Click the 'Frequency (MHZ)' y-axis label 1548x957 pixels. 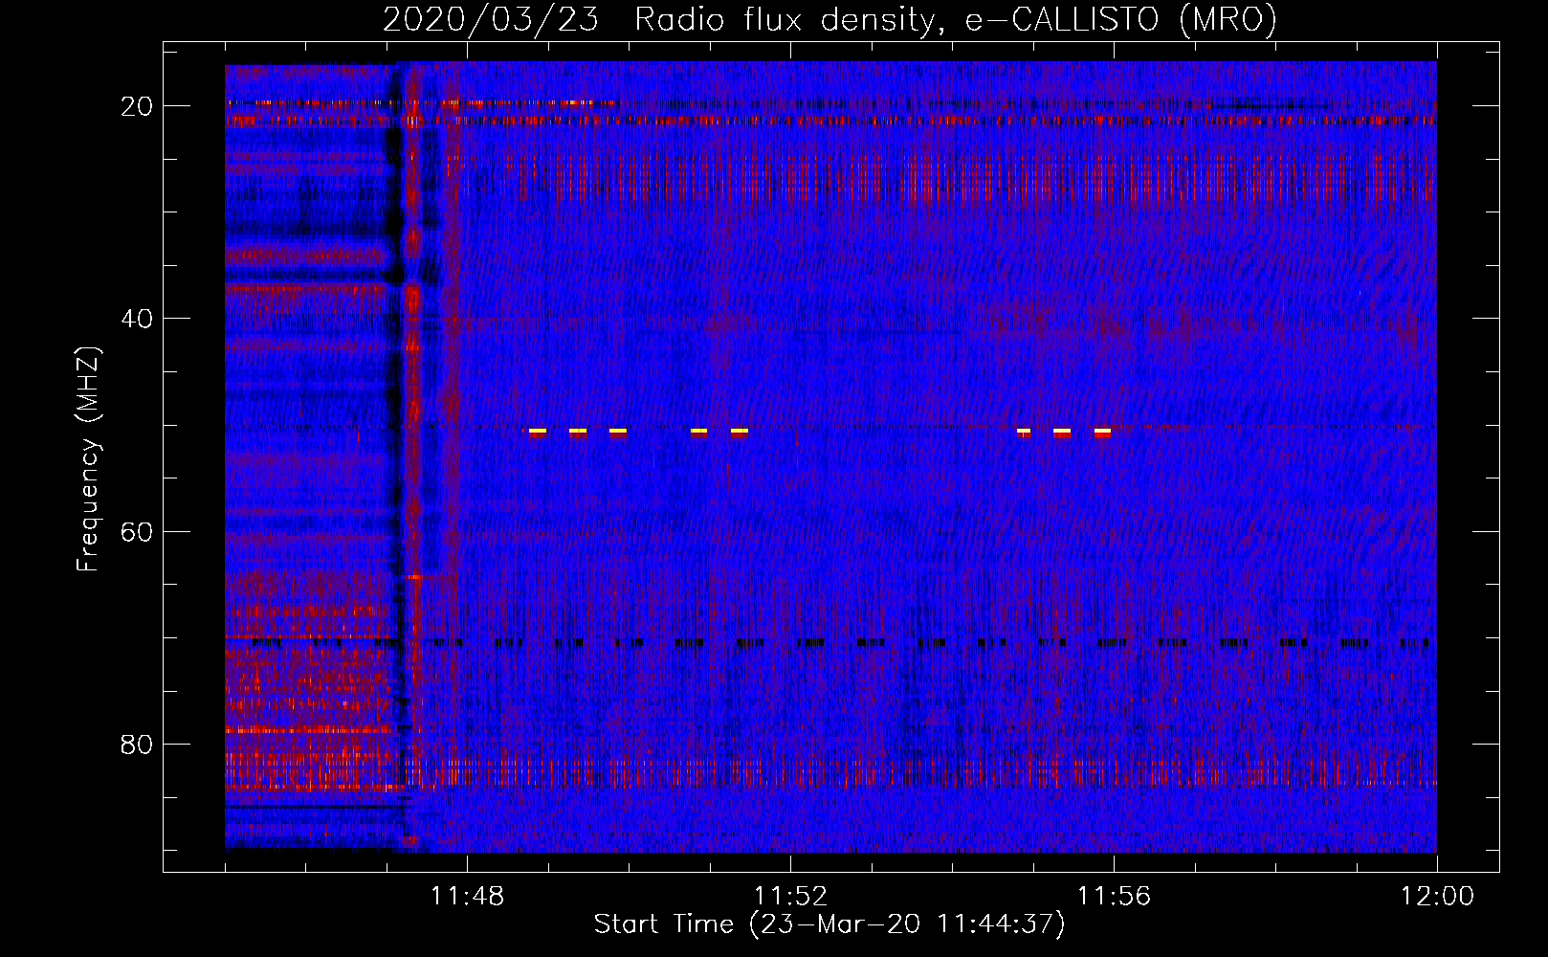(88, 459)
